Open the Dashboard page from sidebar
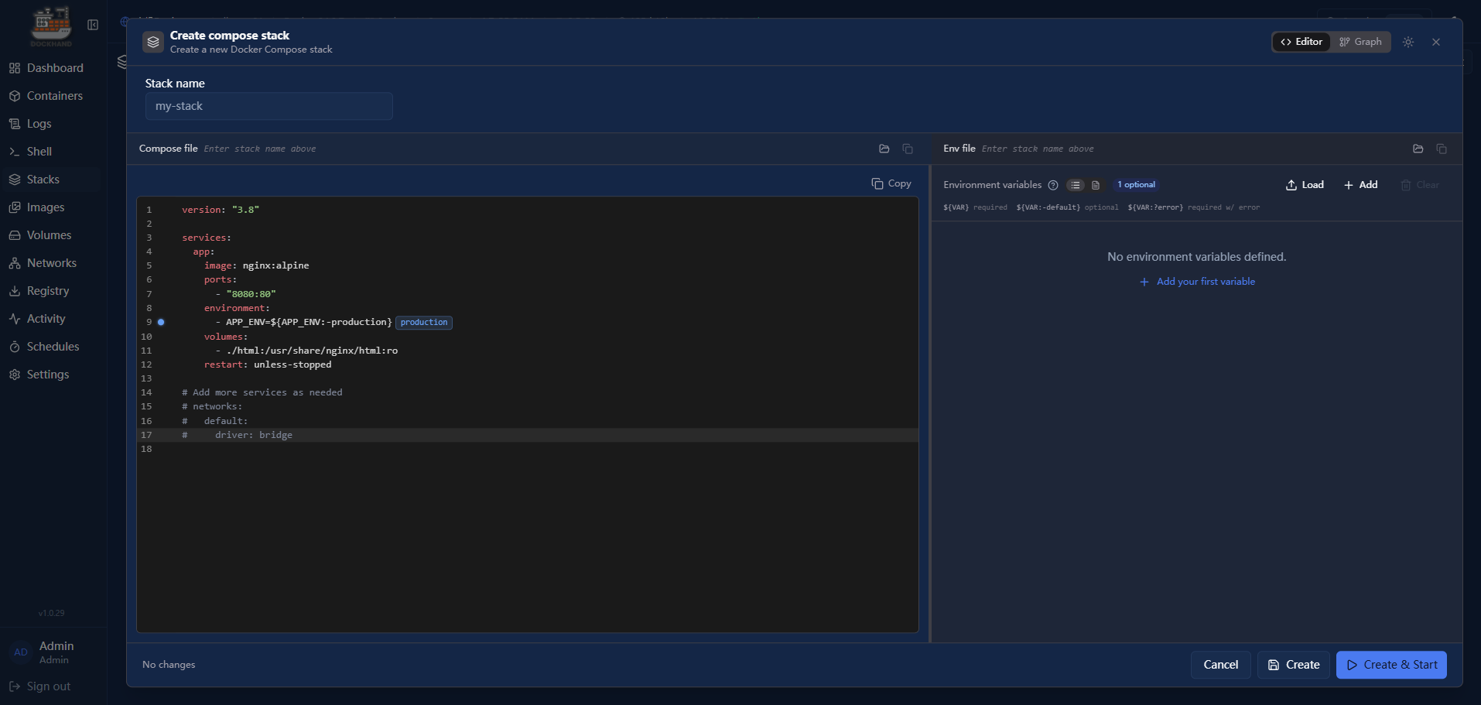Viewport: 1481px width, 705px height. coord(51,68)
